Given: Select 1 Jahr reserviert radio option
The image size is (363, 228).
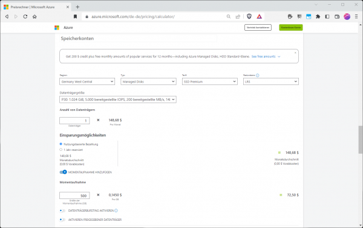Looking at the screenshot, I should (61, 150).
